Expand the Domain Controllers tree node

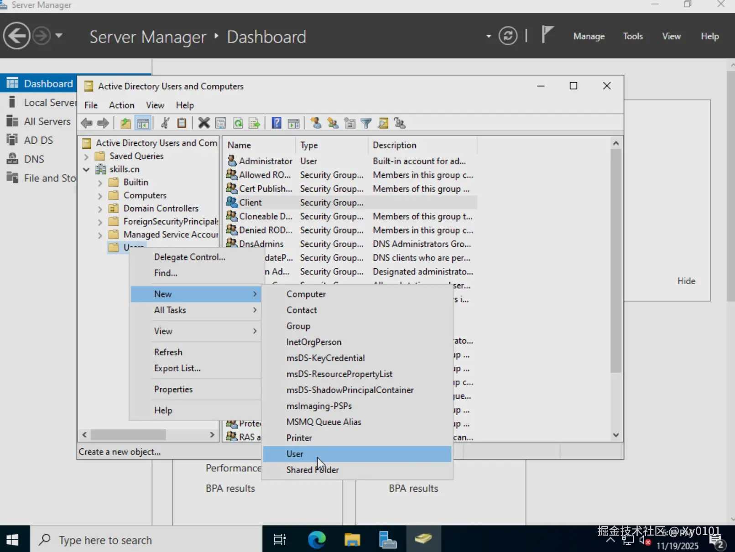click(100, 209)
